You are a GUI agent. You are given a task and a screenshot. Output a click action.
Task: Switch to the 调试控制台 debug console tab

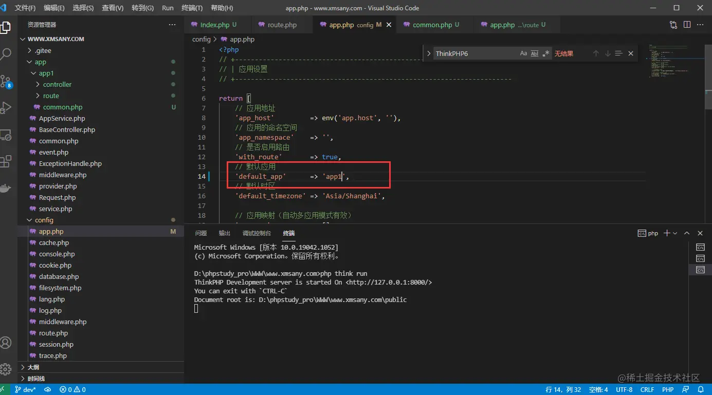[x=257, y=233]
